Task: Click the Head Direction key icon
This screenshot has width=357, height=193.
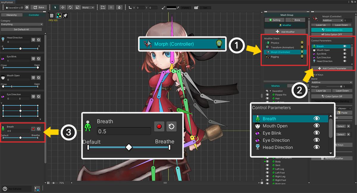Action: (34, 39)
